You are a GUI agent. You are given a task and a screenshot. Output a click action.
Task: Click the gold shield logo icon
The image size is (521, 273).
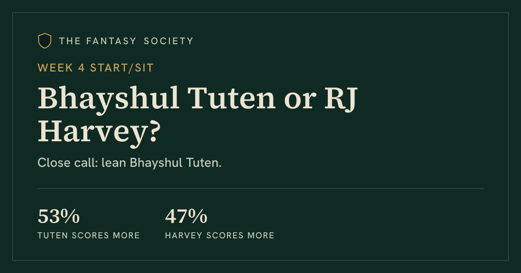45,41
